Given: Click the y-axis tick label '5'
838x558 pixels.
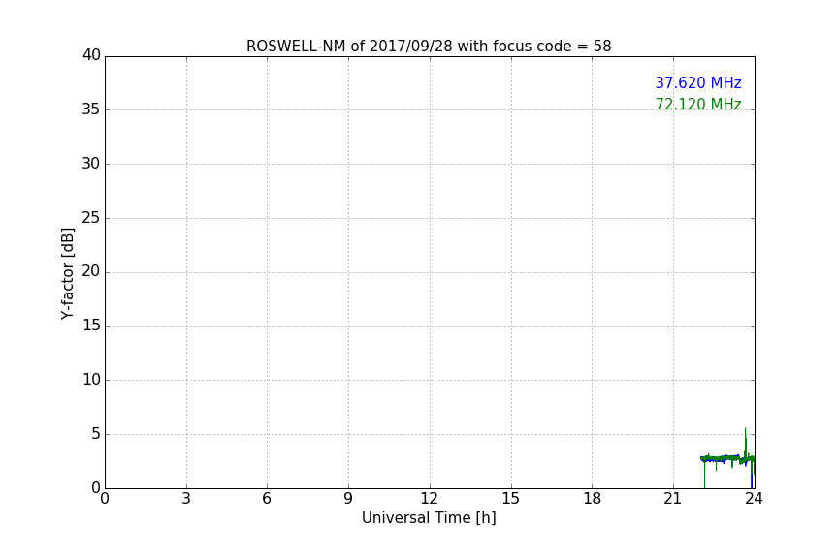Looking at the screenshot, I should click(96, 434).
